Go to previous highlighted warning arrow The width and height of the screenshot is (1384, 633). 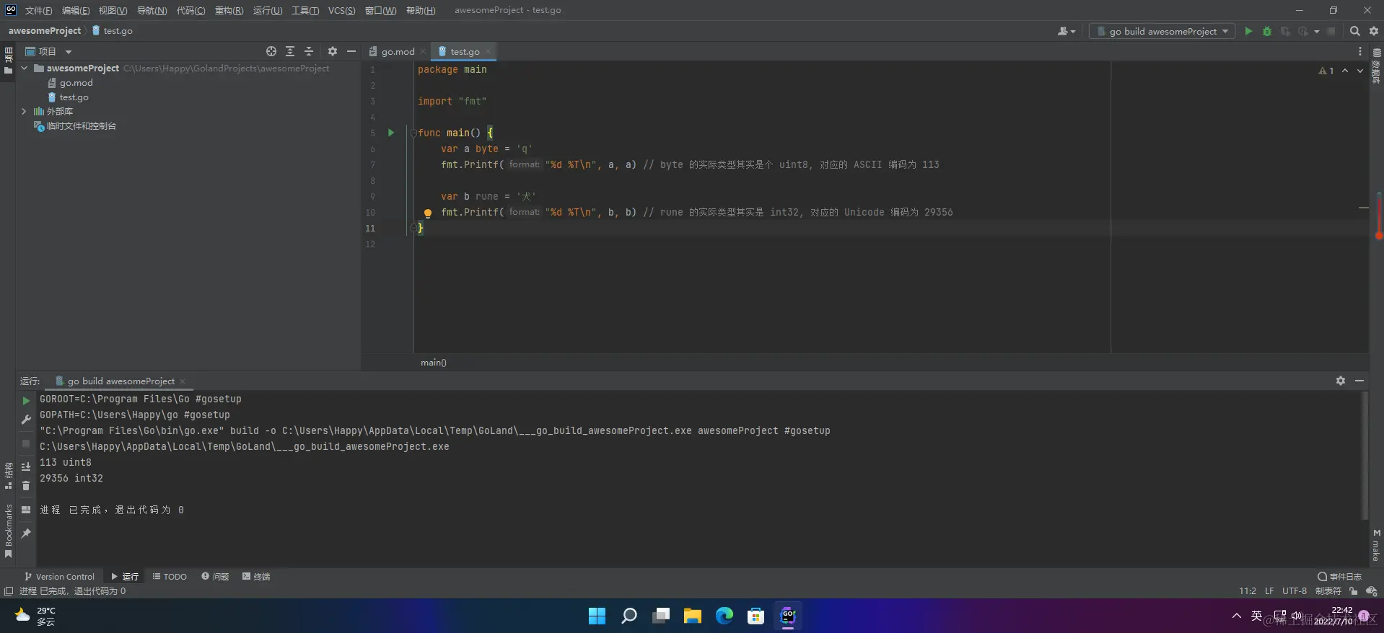tap(1345, 71)
